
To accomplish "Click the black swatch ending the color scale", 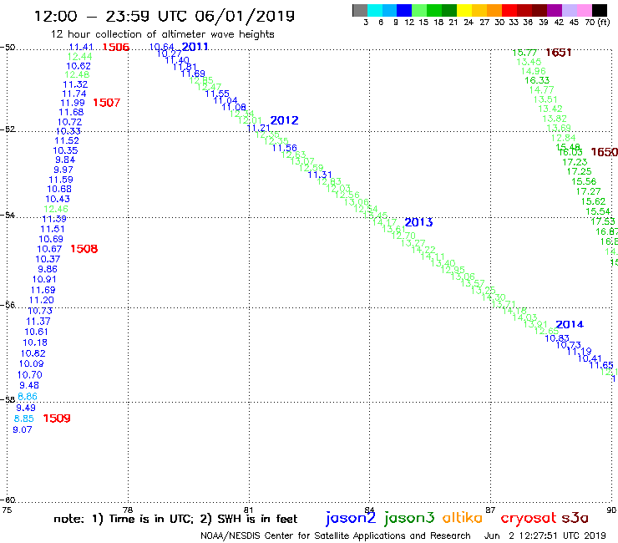I will click(x=600, y=10).
